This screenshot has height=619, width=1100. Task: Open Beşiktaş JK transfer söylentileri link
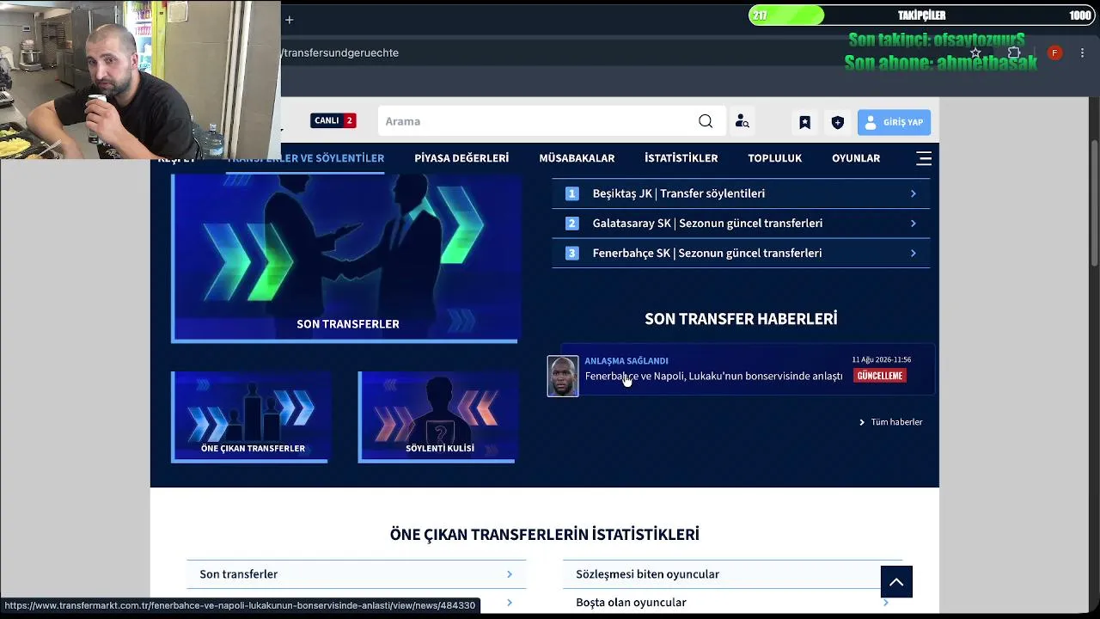click(679, 193)
